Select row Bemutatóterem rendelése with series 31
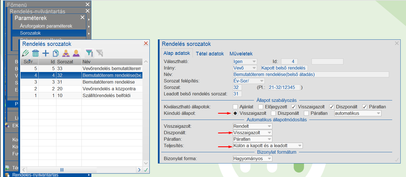 (x=81, y=82)
